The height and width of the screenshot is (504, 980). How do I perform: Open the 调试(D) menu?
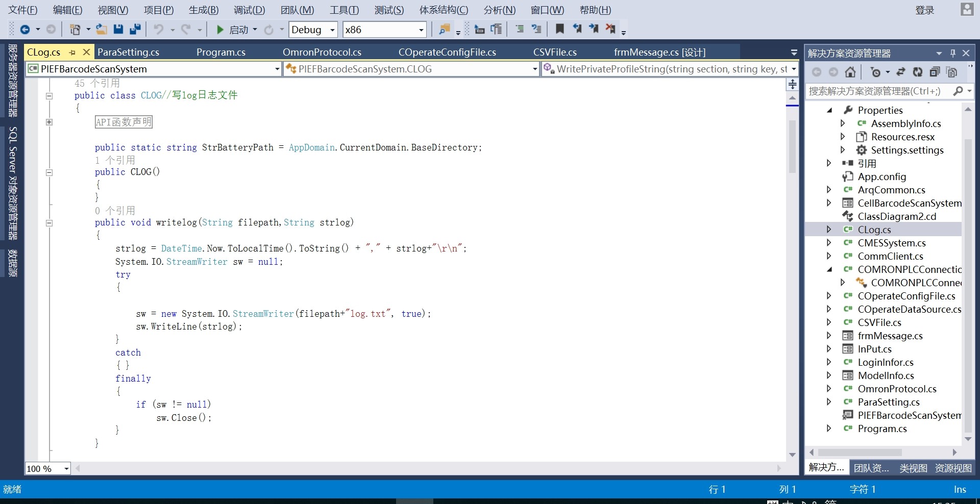tap(249, 10)
